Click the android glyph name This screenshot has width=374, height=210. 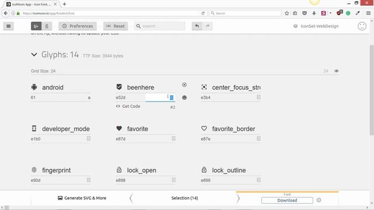[53, 87]
